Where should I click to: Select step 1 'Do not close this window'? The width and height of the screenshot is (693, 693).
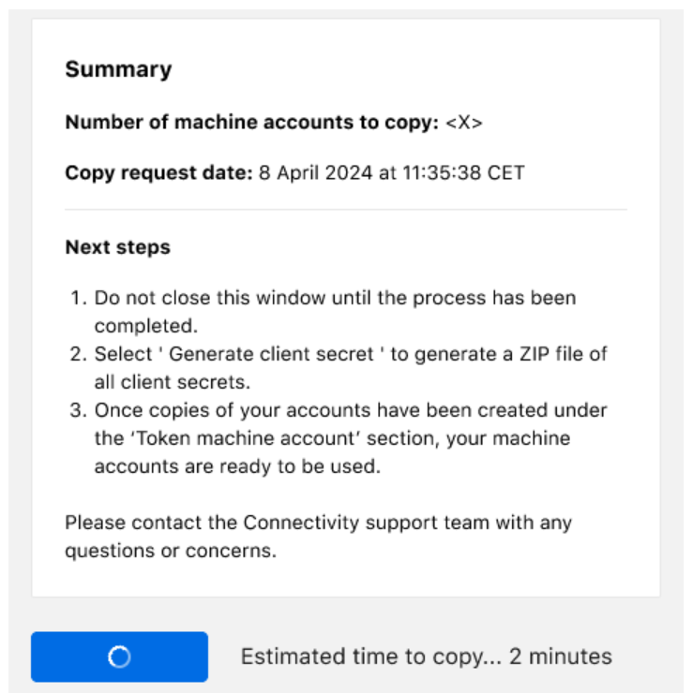tap(335, 299)
